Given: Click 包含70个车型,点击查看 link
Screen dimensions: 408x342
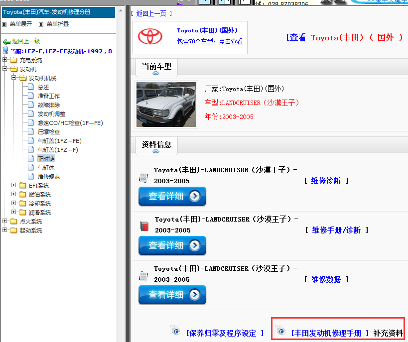Looking at the screenshot, I should tap(210, 41).
